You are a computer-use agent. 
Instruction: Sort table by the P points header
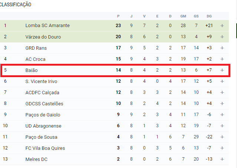click(118, 16)
